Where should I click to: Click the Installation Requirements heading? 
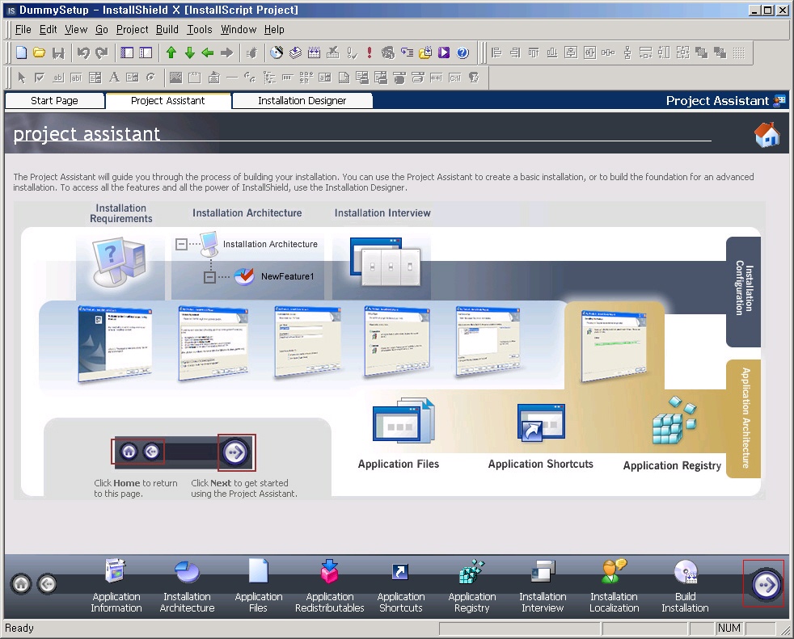(x=121, y=213)
